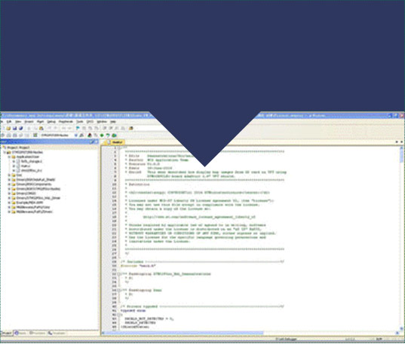Open the Project menu
405x344 pixels.
(x=29, y=121)
